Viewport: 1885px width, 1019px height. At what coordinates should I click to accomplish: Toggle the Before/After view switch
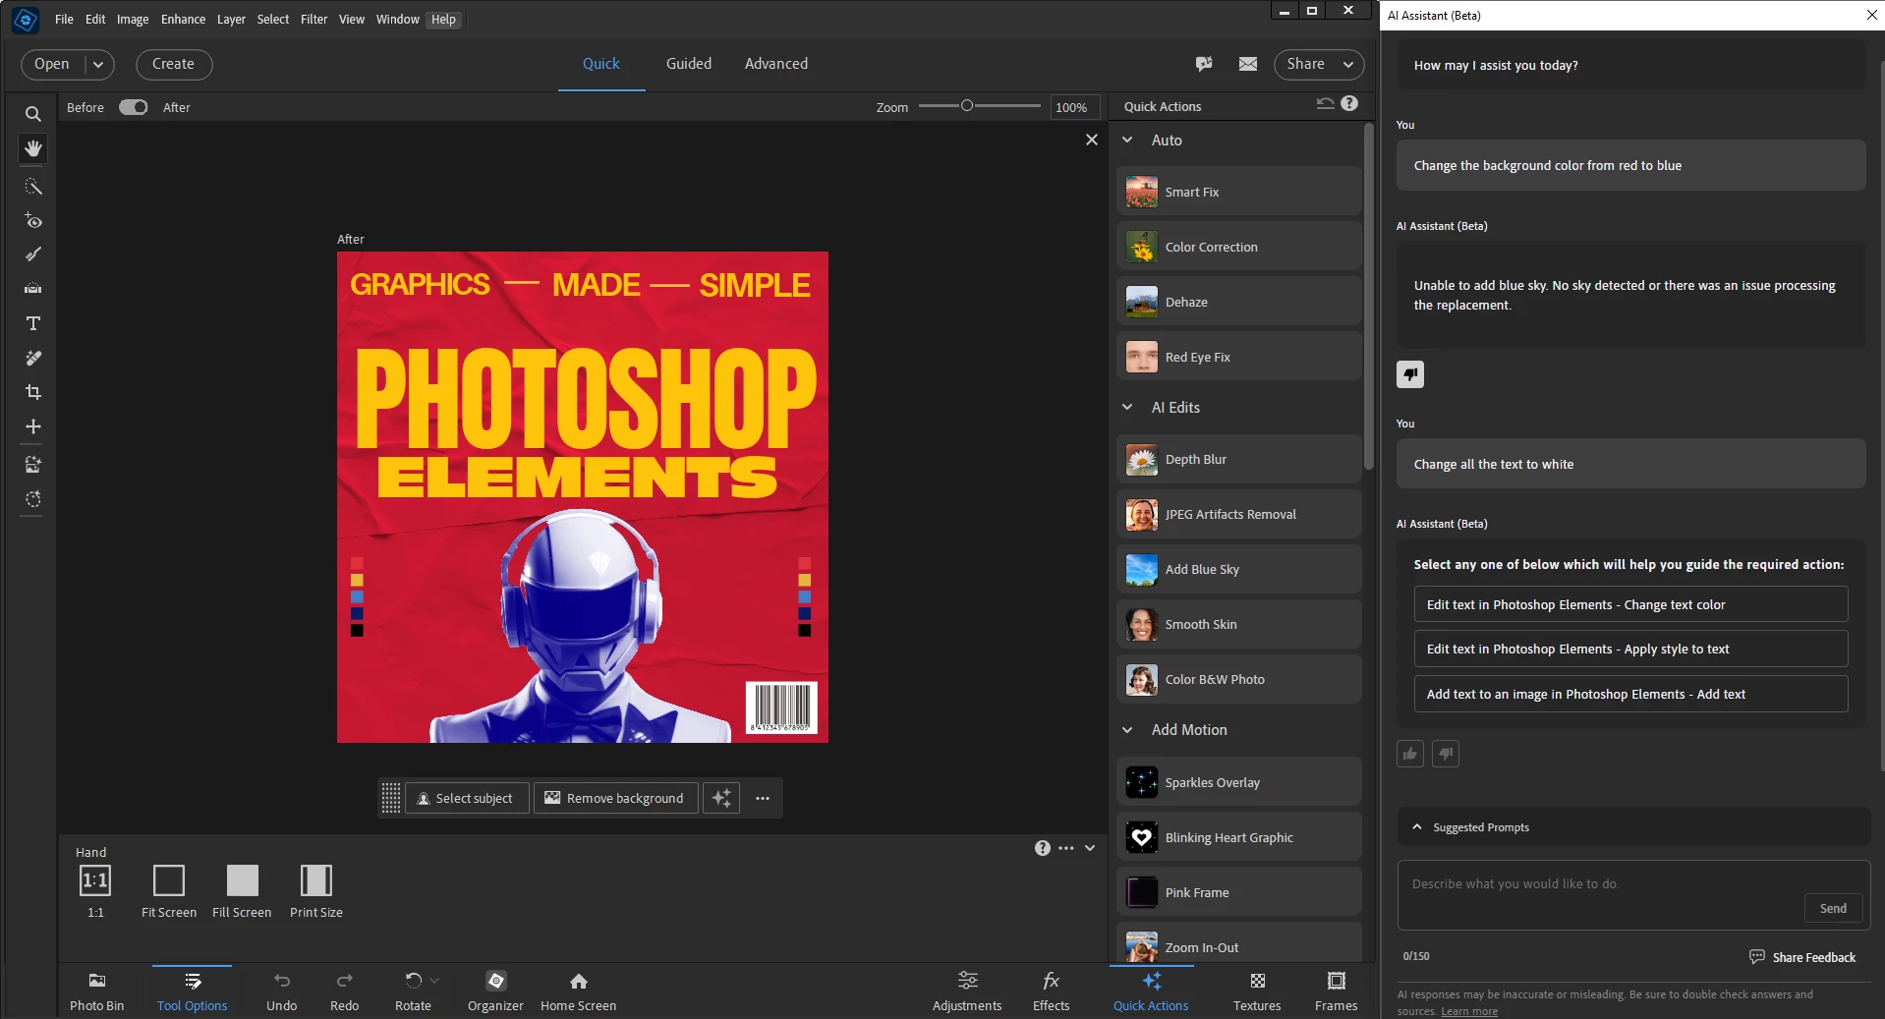(133, 107)
